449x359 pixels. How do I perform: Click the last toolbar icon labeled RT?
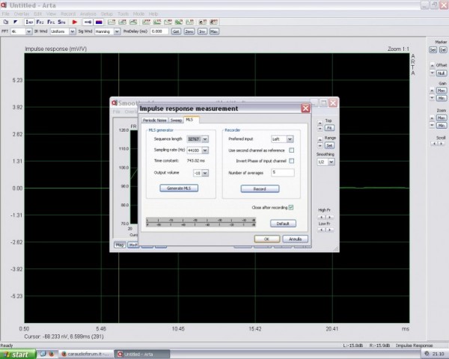(213, 22)
